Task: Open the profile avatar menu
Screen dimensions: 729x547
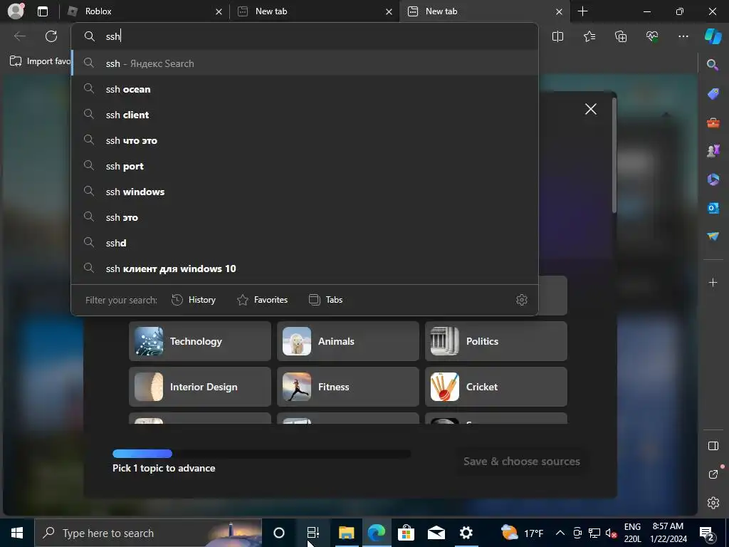Action: 16,11
